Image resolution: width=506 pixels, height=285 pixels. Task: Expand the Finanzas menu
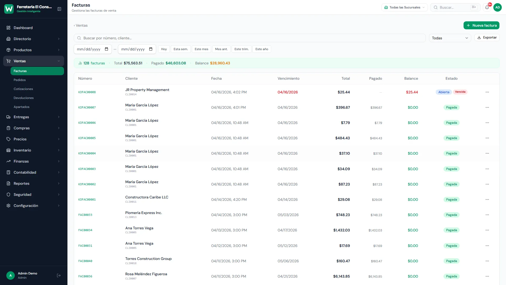coord(33,161)
